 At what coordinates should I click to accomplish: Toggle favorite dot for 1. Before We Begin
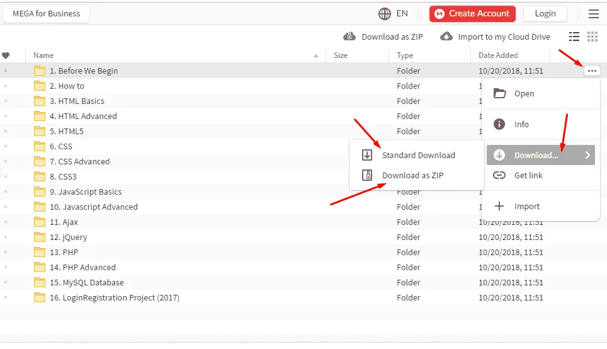coord(6,71)
